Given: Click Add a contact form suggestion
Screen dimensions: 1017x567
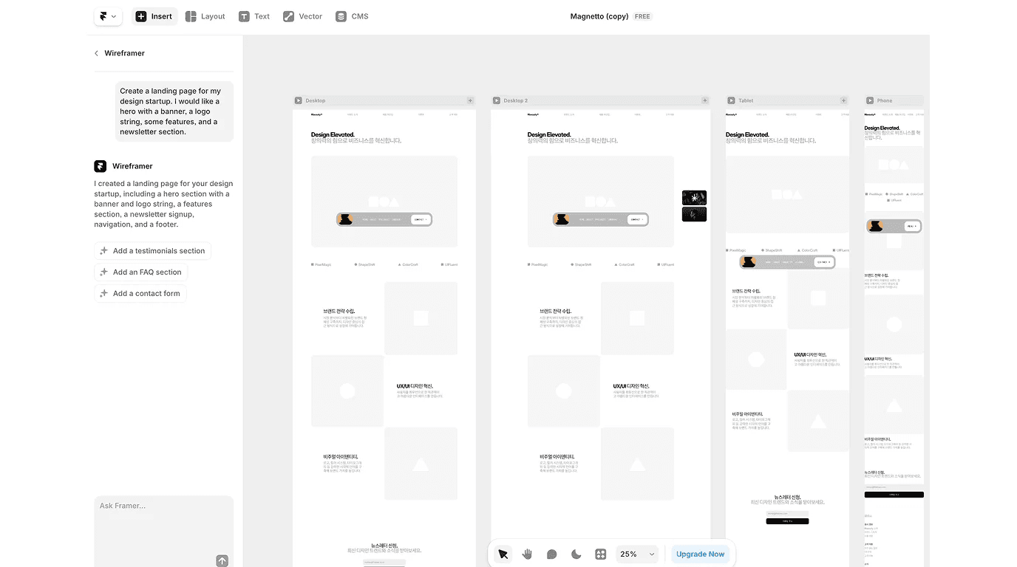Looking at the screenshot, I should coord(140,294).
